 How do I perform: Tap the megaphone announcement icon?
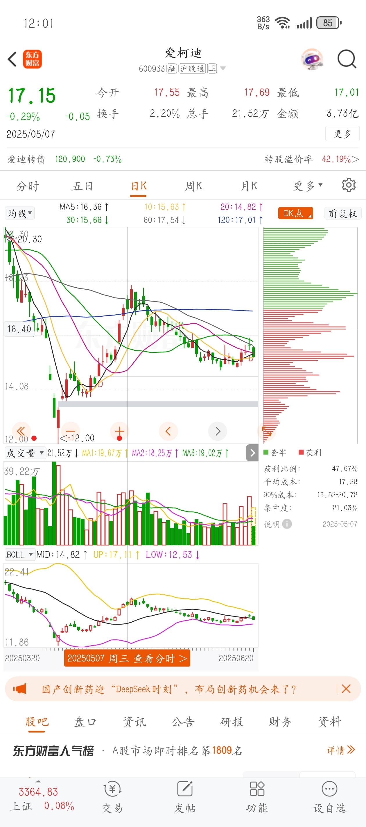pyautogui.click(x=19, y=689)
